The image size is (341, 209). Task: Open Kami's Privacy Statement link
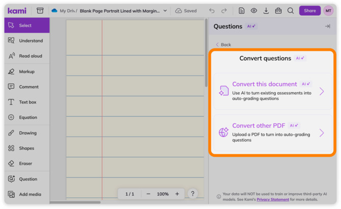pos(273,199)
